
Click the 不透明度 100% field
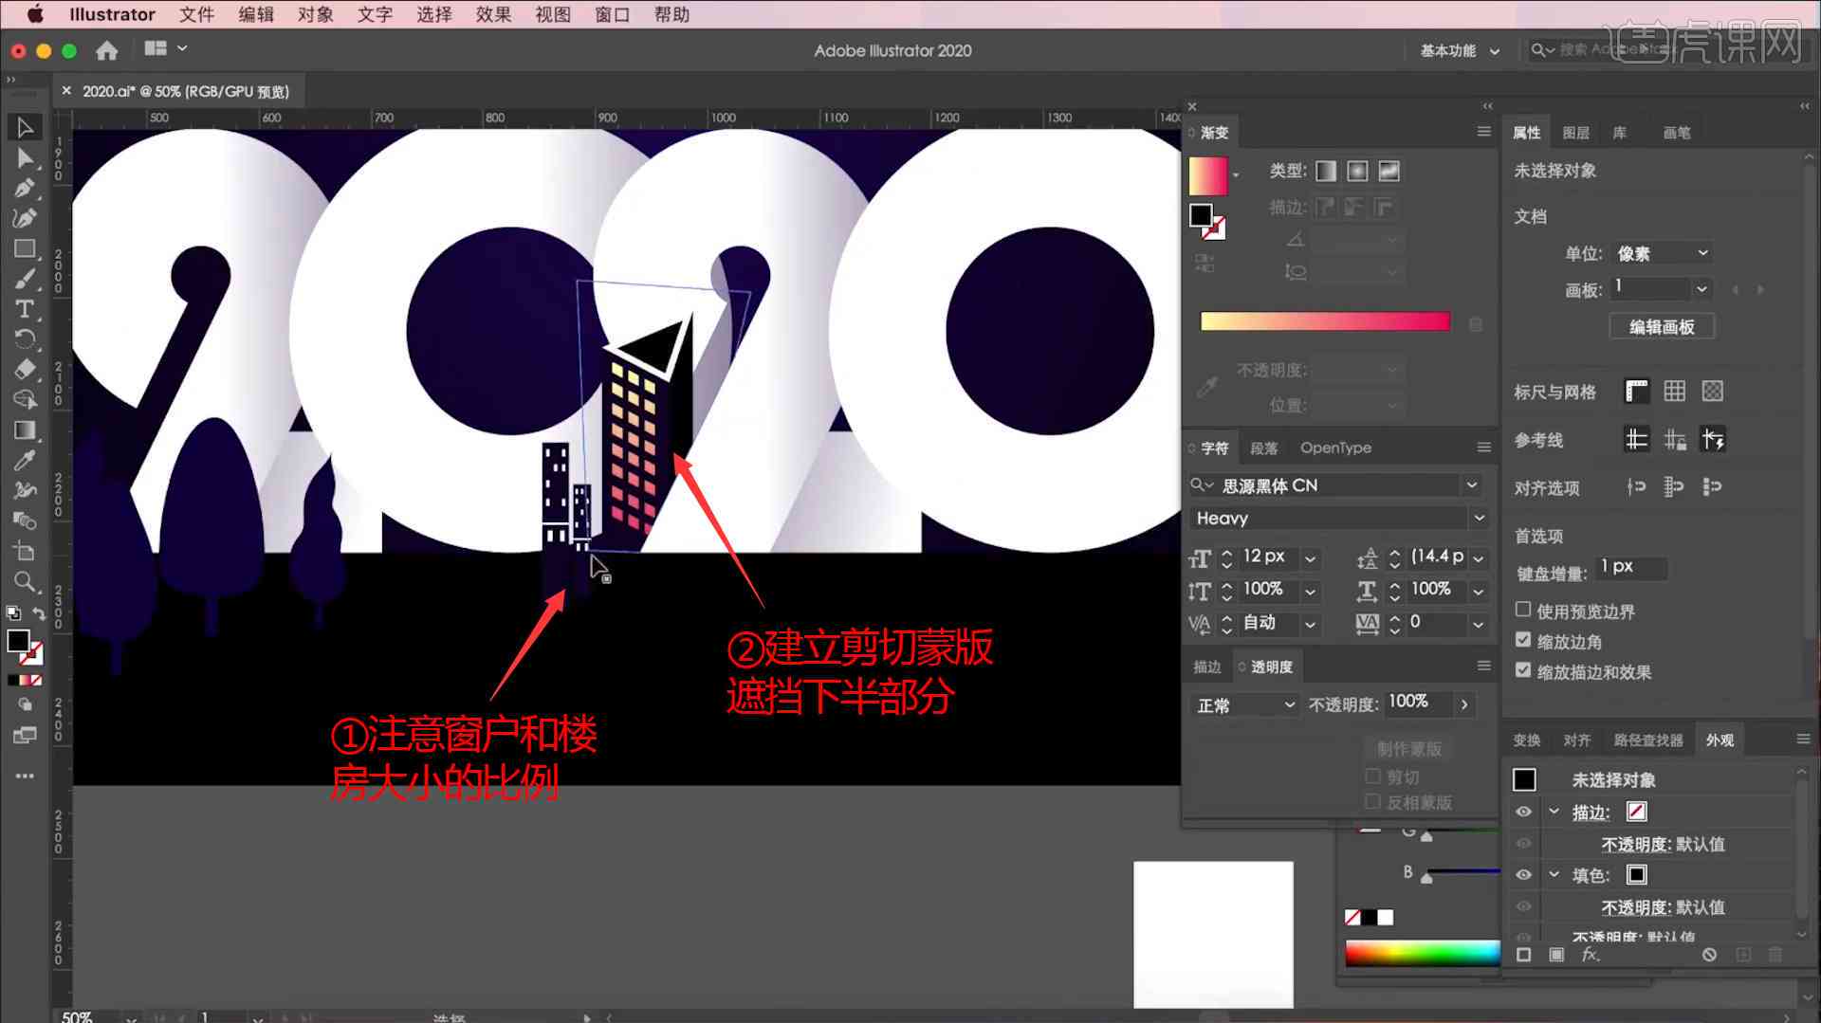tap(1418, 702)
